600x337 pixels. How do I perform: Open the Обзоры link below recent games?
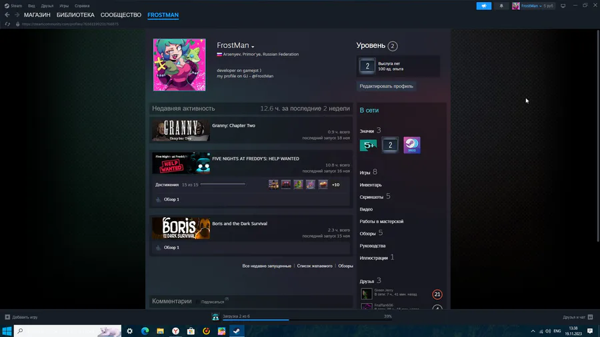click(x=345, y=266)
